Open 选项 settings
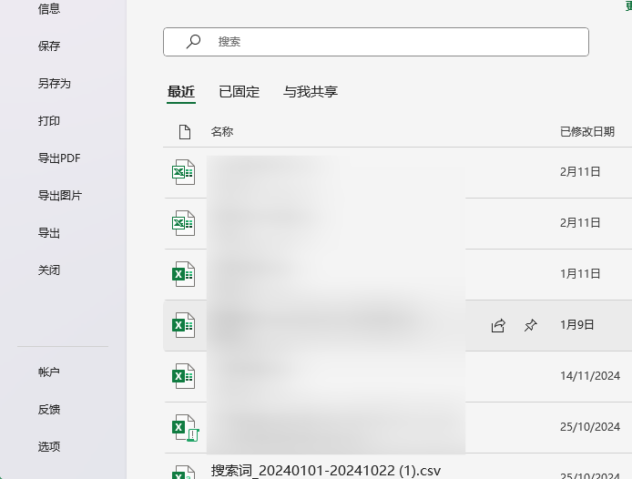632x479 pixels. 49,446
